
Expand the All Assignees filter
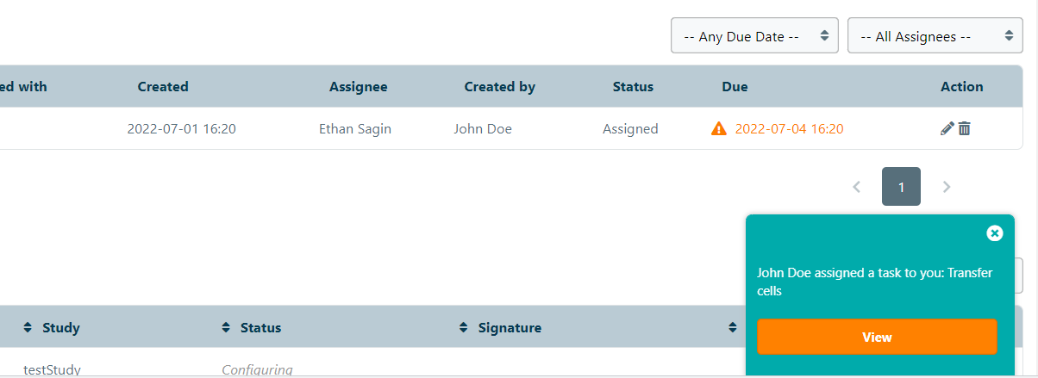(935, 36)
